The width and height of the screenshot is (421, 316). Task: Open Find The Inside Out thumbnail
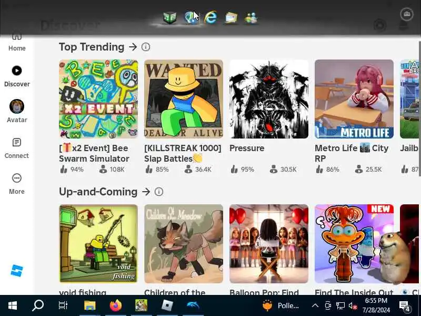click(x=354, y=244)
